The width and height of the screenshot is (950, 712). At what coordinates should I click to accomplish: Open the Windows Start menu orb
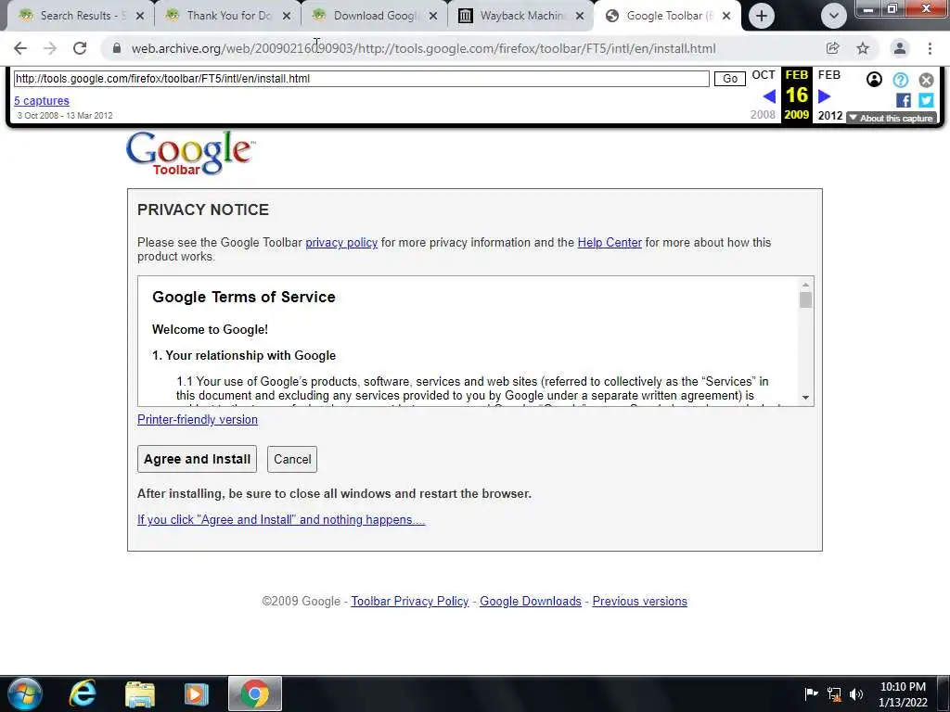click(25, 693)
